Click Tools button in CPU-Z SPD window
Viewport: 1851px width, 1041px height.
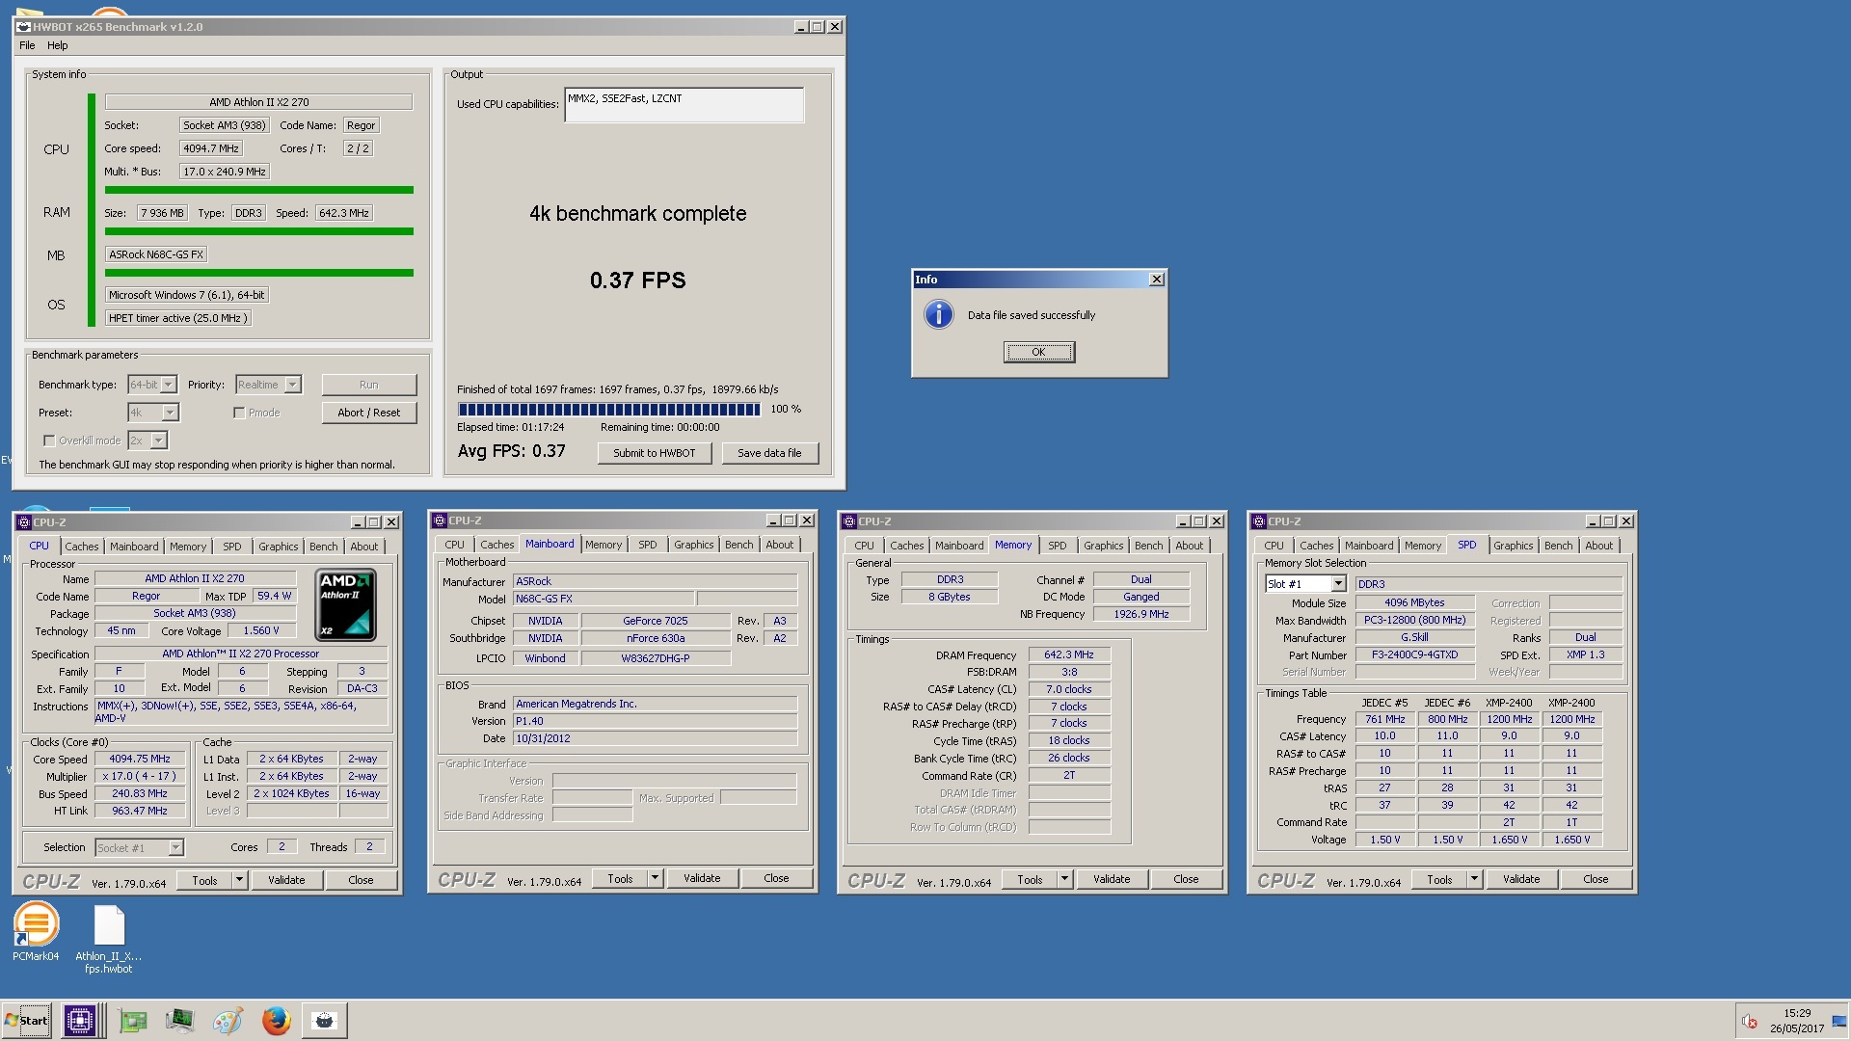click(1439, 879)
